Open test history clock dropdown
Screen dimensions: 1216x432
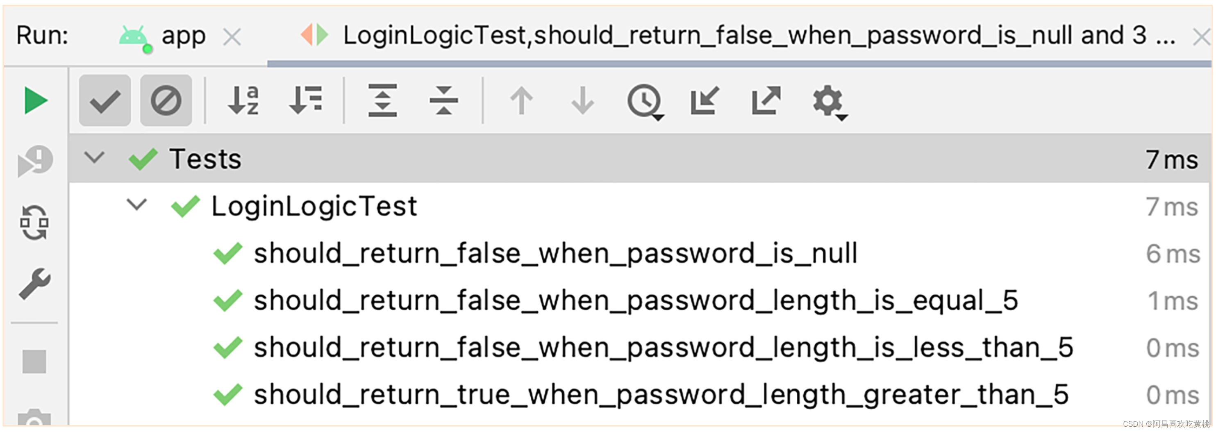pos(645,102)
